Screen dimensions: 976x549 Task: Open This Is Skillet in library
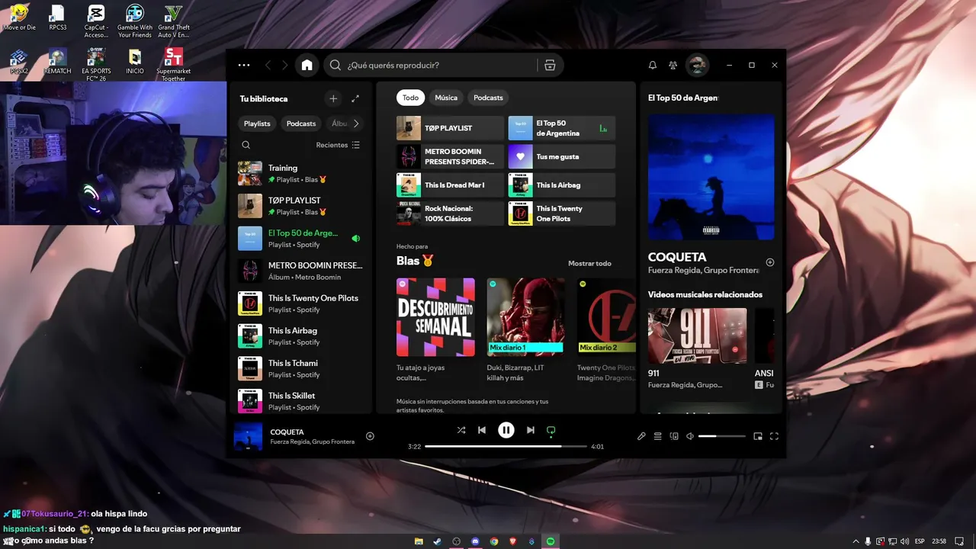pos(301,401)
